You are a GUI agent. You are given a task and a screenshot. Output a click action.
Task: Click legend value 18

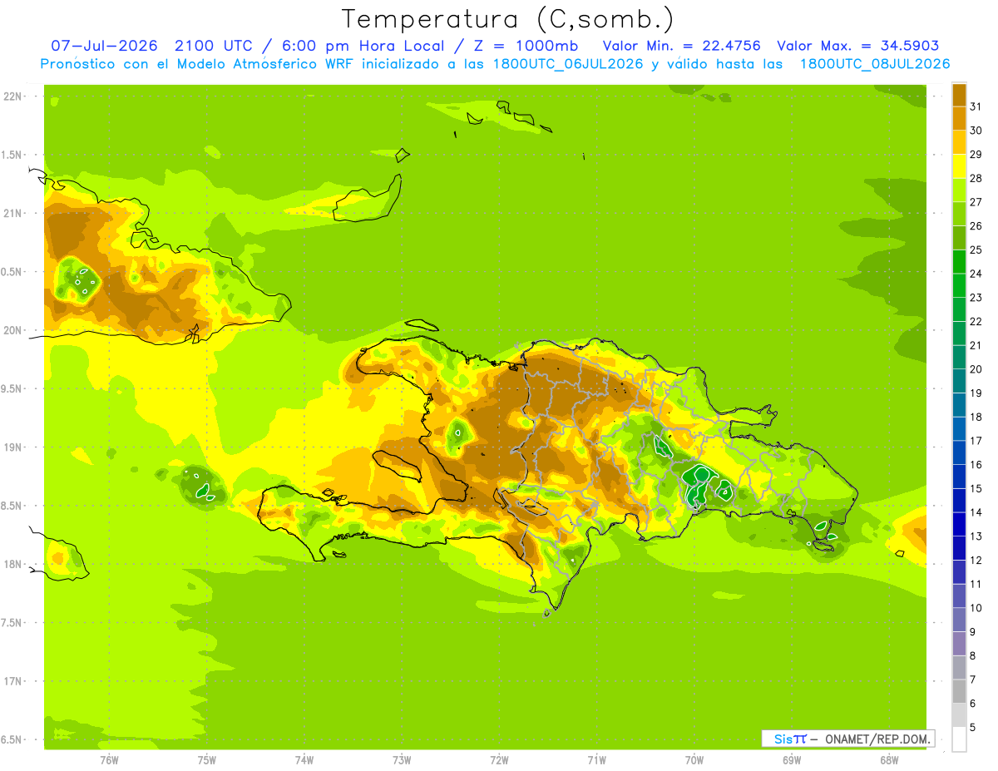976,417
